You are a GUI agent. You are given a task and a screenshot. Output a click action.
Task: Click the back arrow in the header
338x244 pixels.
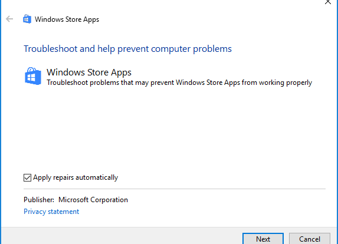9,19
